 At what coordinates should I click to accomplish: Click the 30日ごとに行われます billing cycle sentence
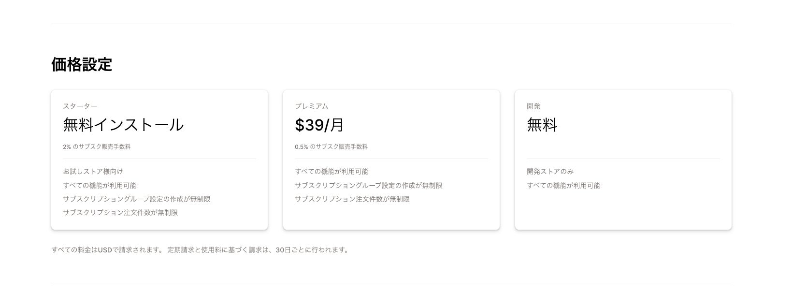[258, 250]
